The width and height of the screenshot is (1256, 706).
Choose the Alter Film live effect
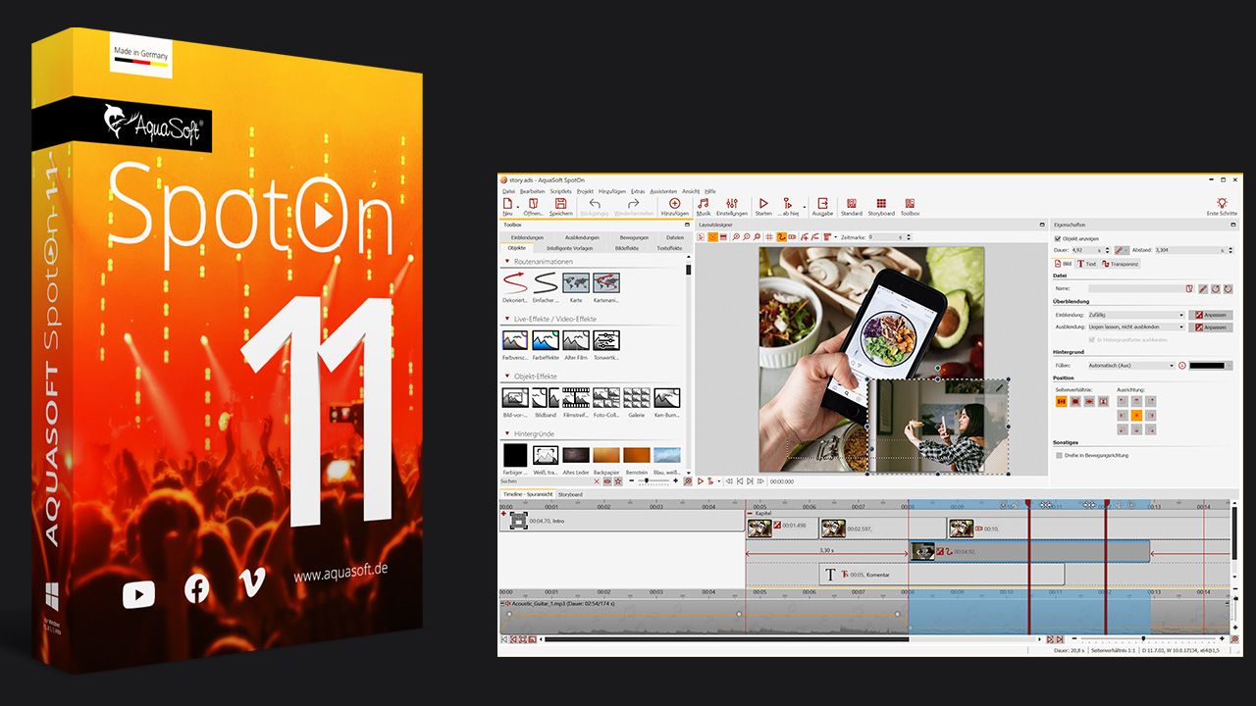[x=576, y=340]
